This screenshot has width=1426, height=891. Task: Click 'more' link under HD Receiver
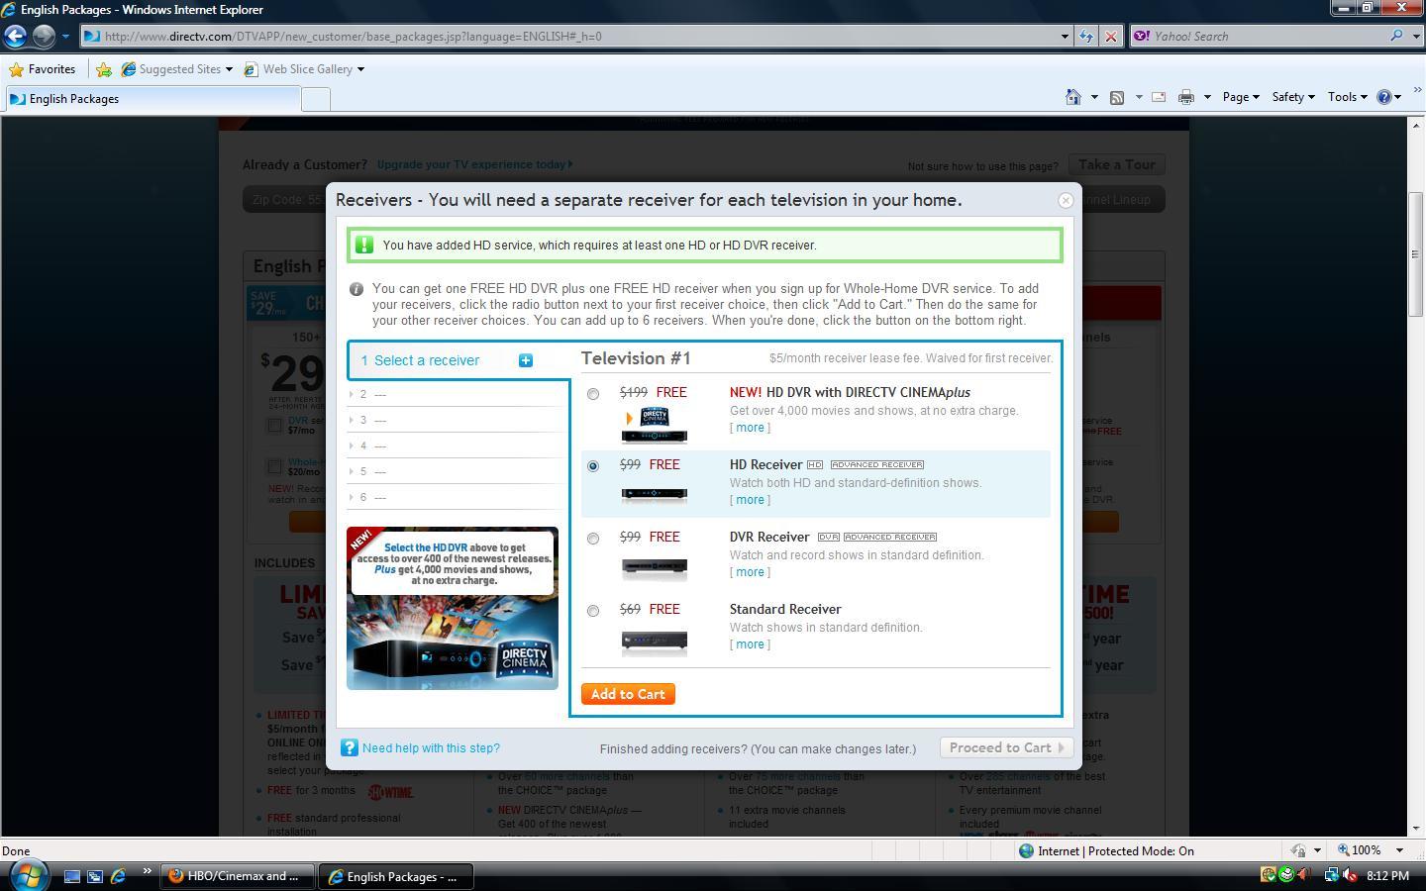(750, 500)
